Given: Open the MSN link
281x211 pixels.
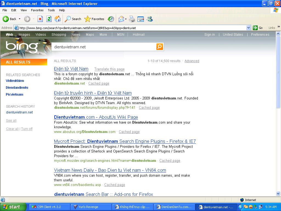Looking at the screenshot, I should click(x=121, y=34).
